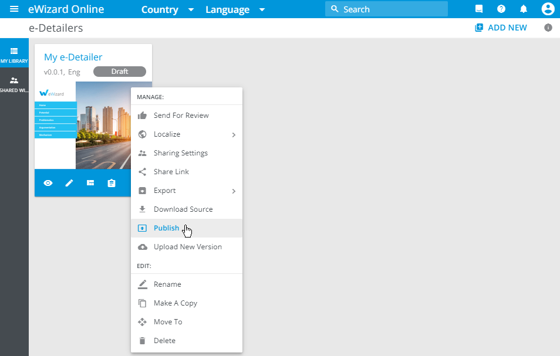
Task: Expand the Country dropdown
Action: (x=168, y=9)
